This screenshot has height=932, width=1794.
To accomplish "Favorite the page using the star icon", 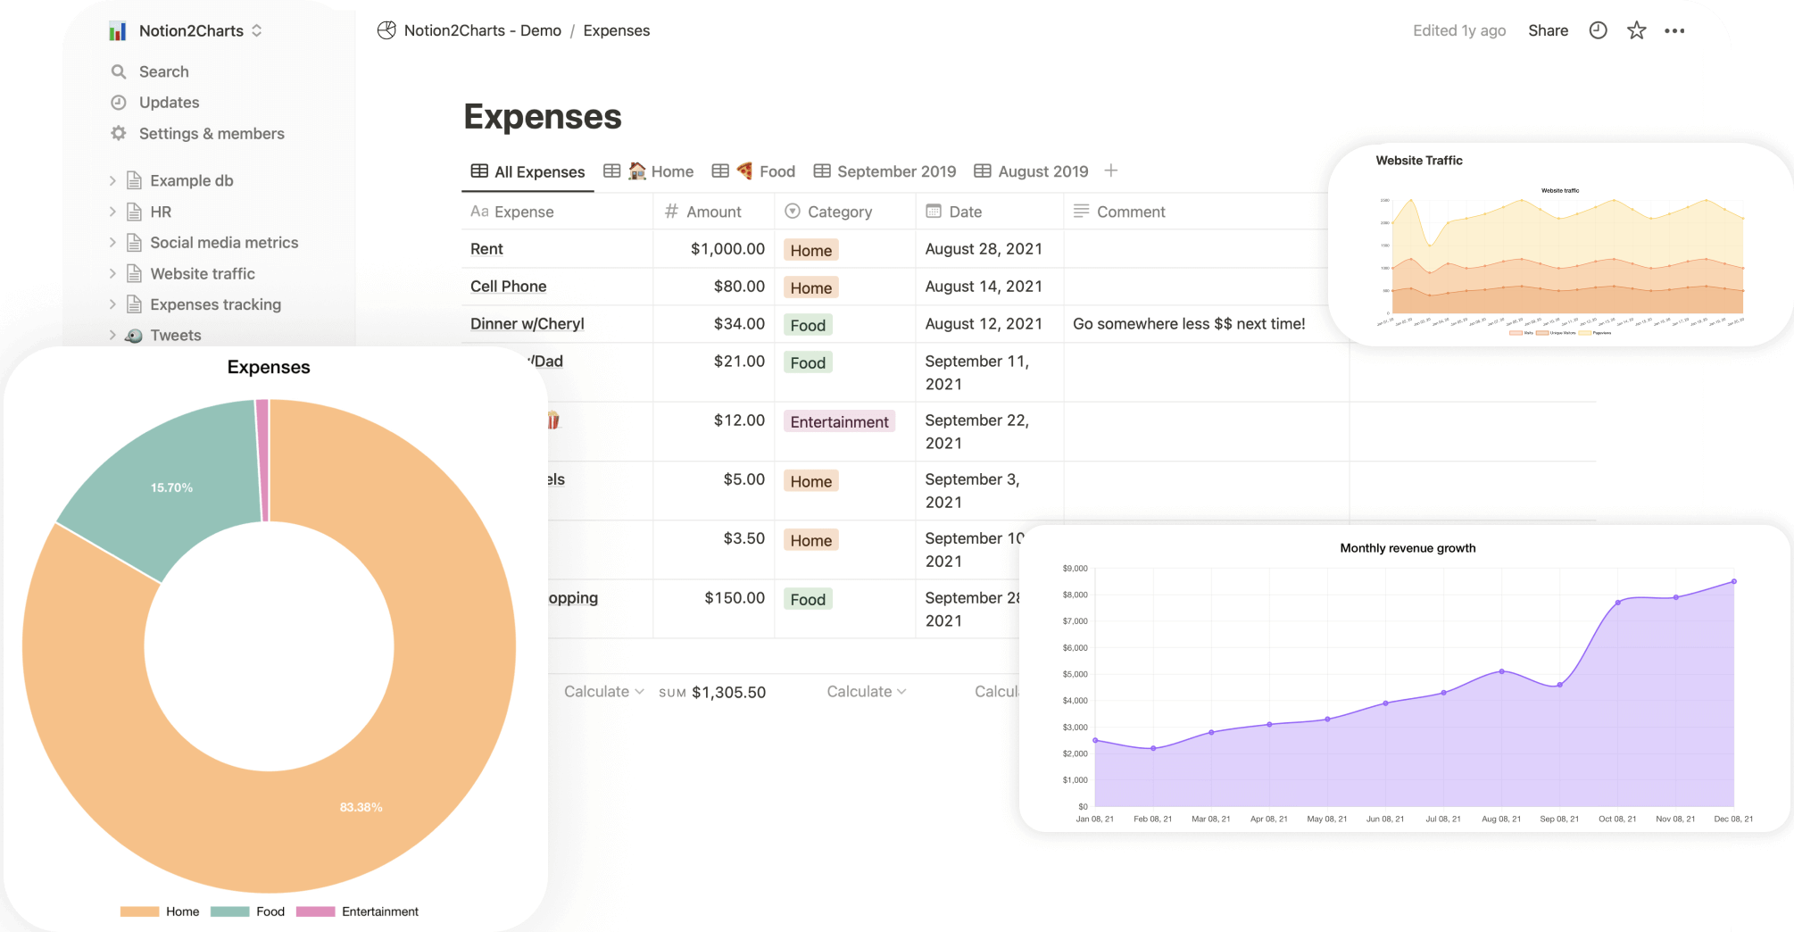I will [x=1636, y=29].
